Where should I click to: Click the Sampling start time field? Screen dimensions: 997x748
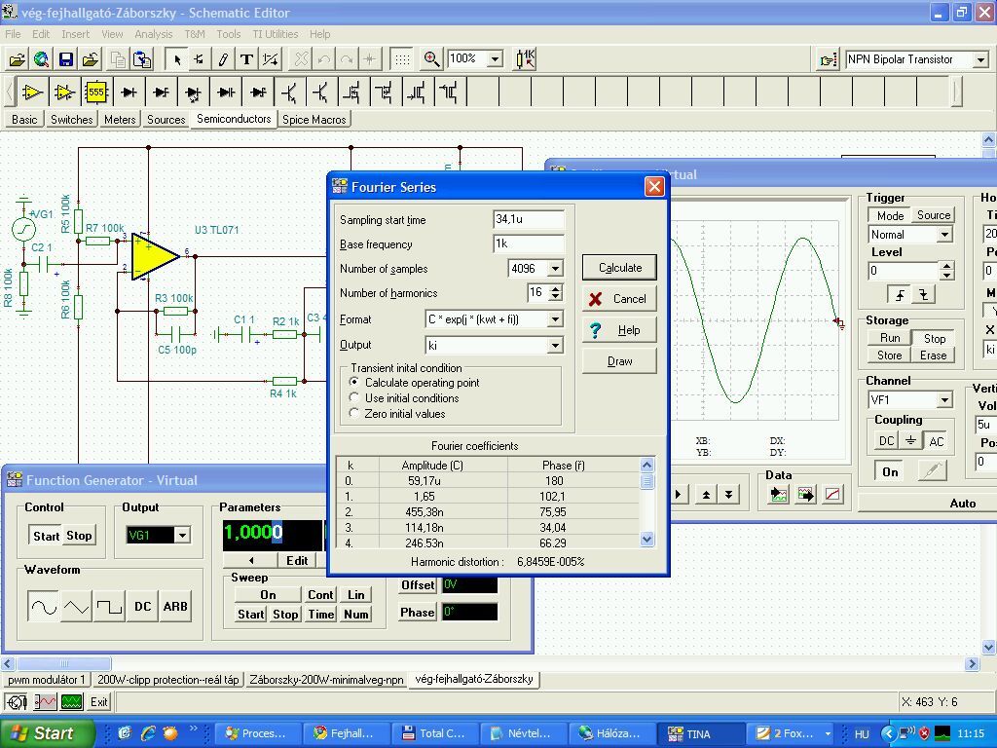529,219
